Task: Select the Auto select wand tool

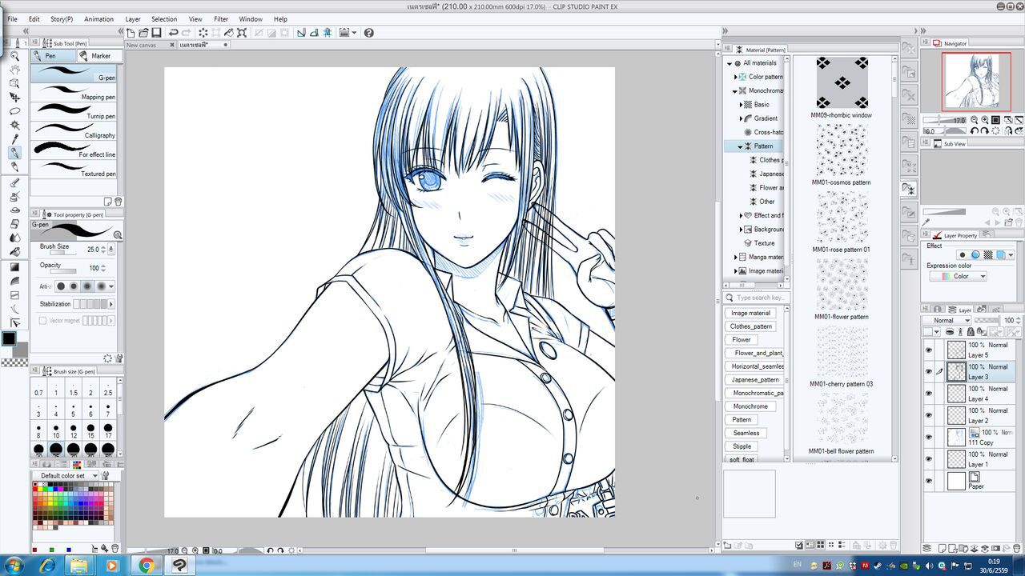Action: [x=14, y=125]
